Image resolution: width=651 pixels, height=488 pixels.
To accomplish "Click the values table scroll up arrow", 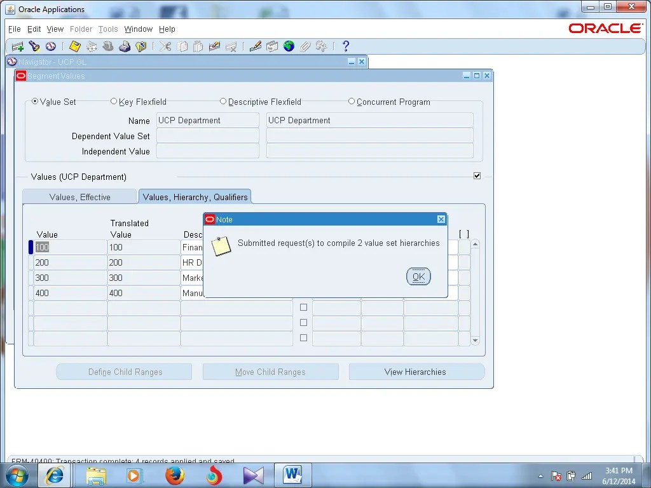I will point(476,245).
